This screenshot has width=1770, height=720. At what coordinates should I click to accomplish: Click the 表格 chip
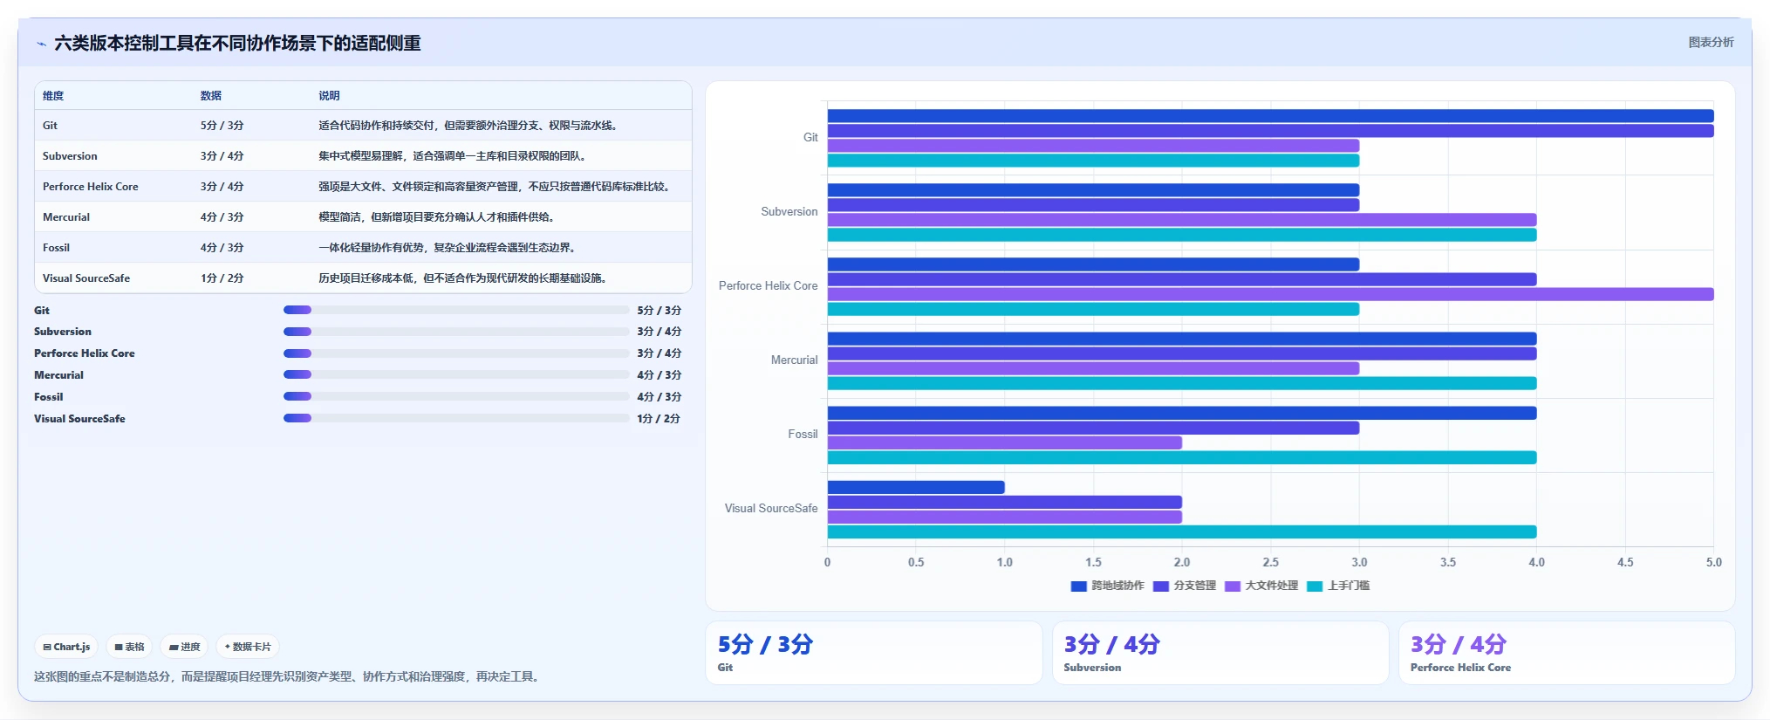click(129, 647)
